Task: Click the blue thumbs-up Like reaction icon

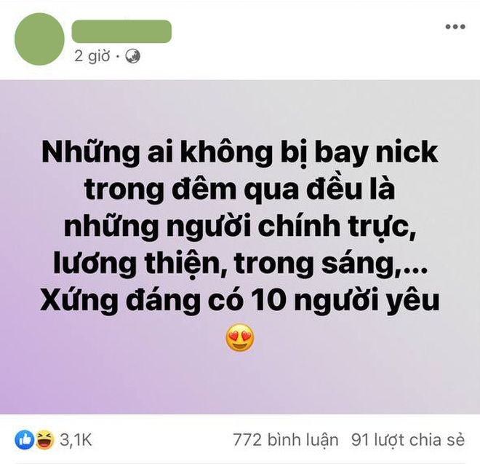Action: [x=24, y=440]
